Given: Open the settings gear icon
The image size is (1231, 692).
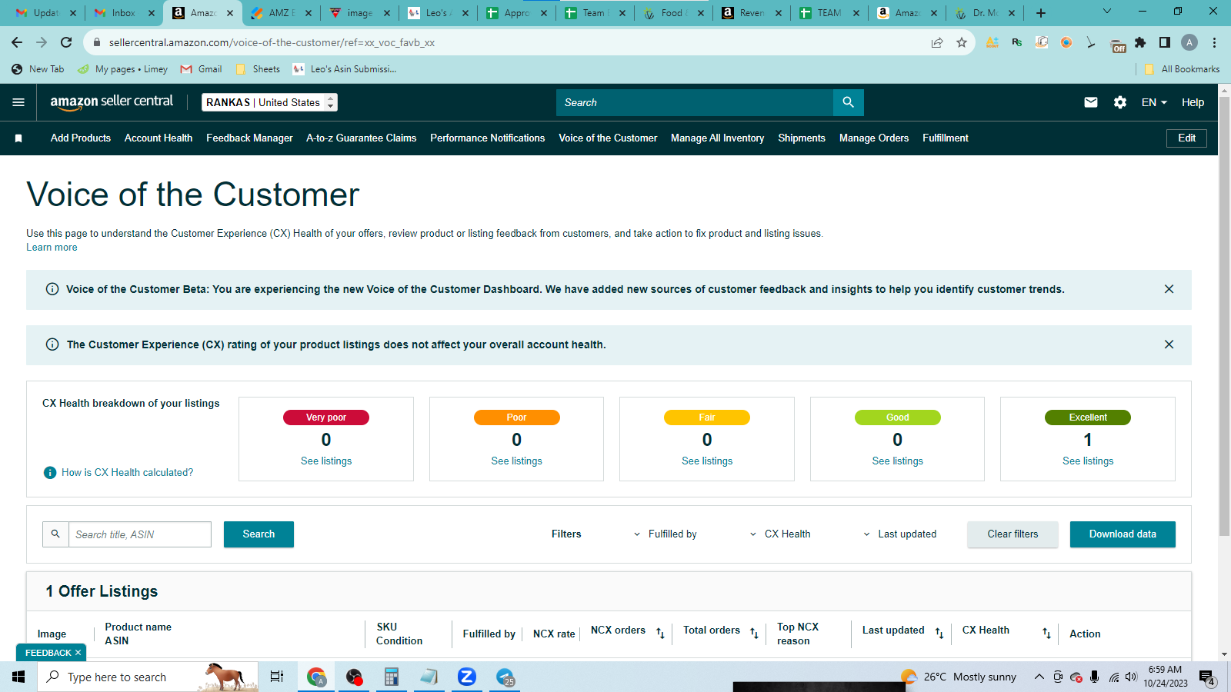Looking at the screenshot, I should click(x=1120, y=102).
